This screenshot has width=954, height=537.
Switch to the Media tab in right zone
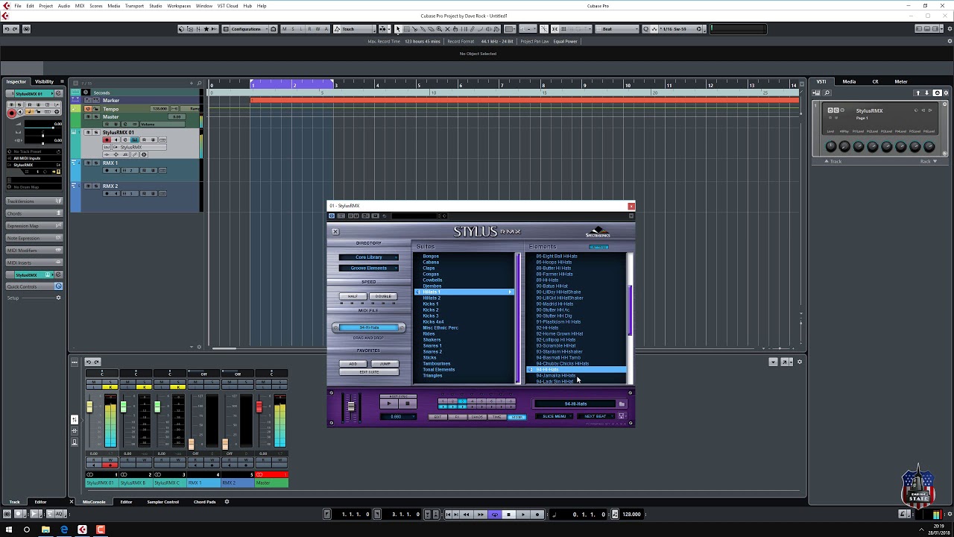849,81
